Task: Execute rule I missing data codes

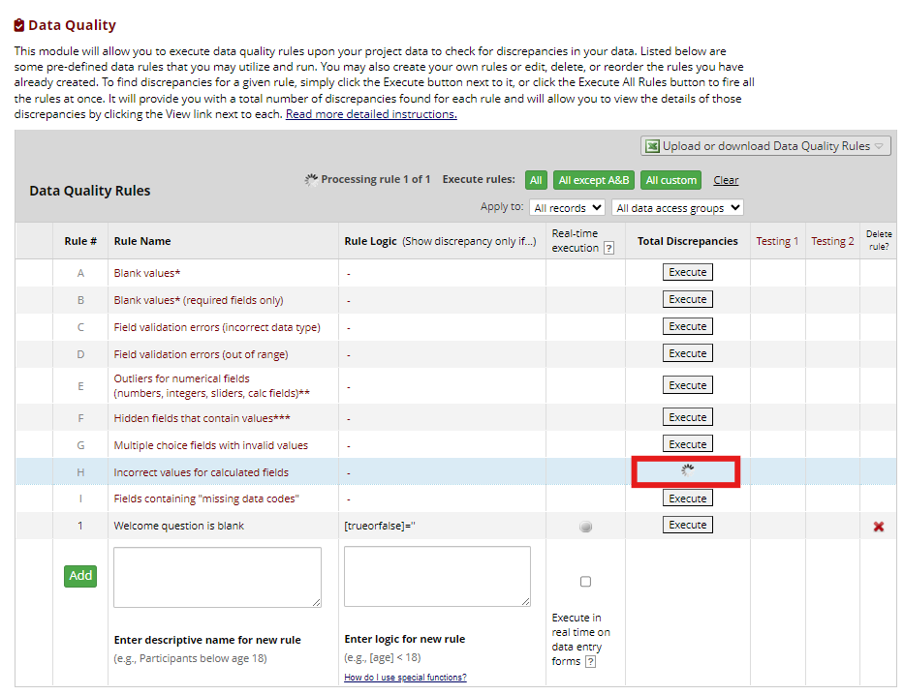Action: [x=687, y=499]
